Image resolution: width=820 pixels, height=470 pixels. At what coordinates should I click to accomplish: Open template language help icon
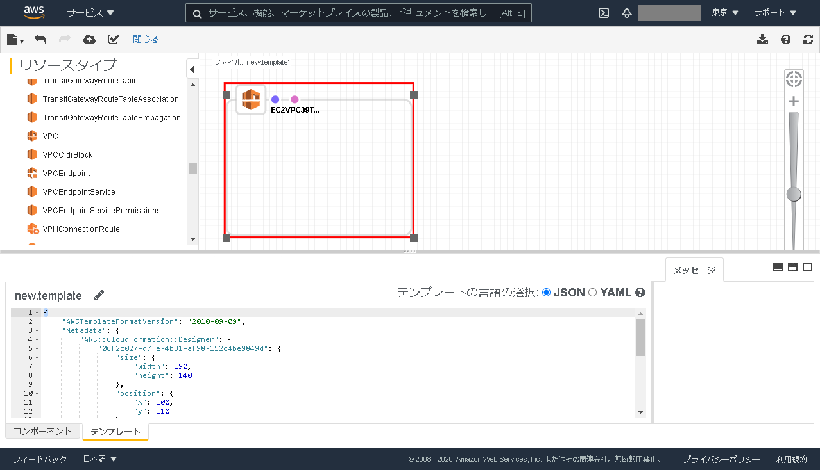(x=640, y=293)
